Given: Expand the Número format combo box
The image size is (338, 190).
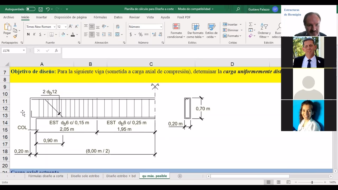Looking at the screenshot, I should point(161,27).
